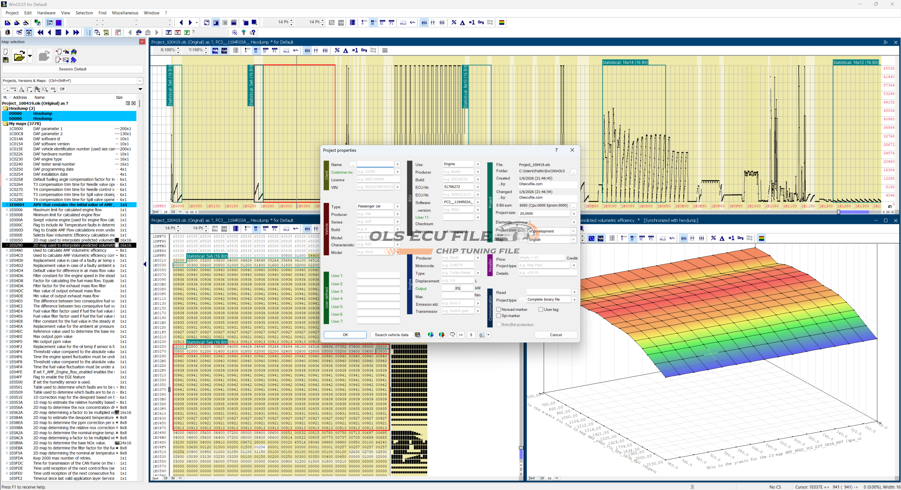Tick the User tag checkbox
Image resolution: width=901 pixels, height=490 pixels.
coord(541,309)
